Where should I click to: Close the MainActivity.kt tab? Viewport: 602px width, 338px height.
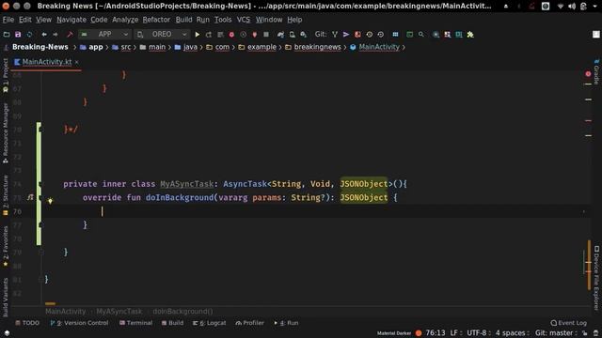point(77,62)
